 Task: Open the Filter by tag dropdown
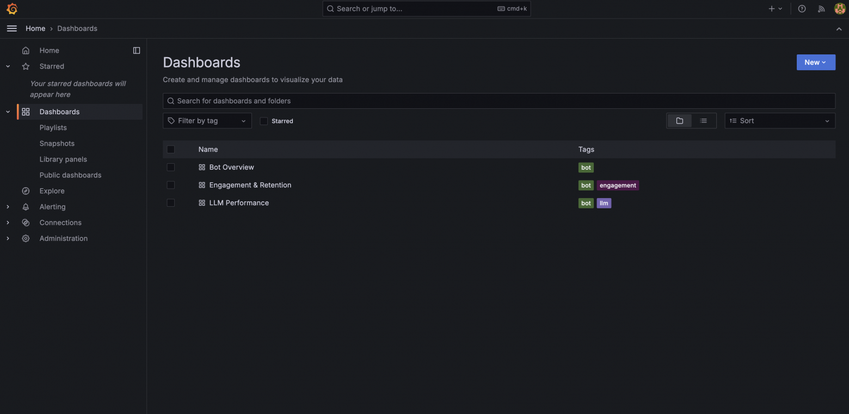(207, 120)
